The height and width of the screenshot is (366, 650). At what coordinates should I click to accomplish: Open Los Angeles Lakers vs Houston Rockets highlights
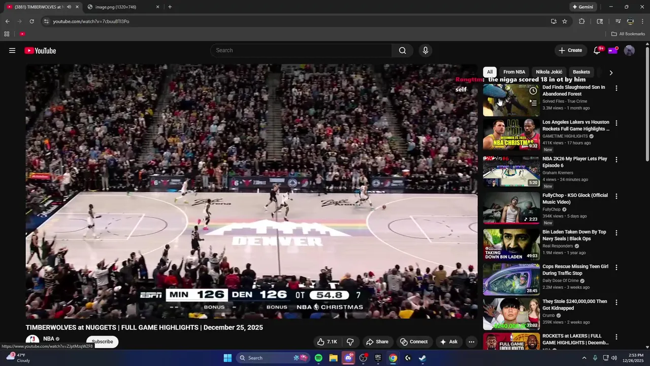tap(576, 126)
